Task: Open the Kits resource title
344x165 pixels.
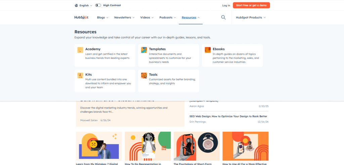Action: [88, 75]
